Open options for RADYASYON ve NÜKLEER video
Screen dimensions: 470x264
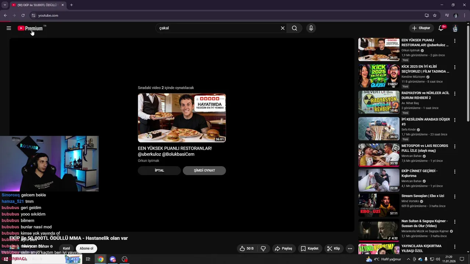455,94
